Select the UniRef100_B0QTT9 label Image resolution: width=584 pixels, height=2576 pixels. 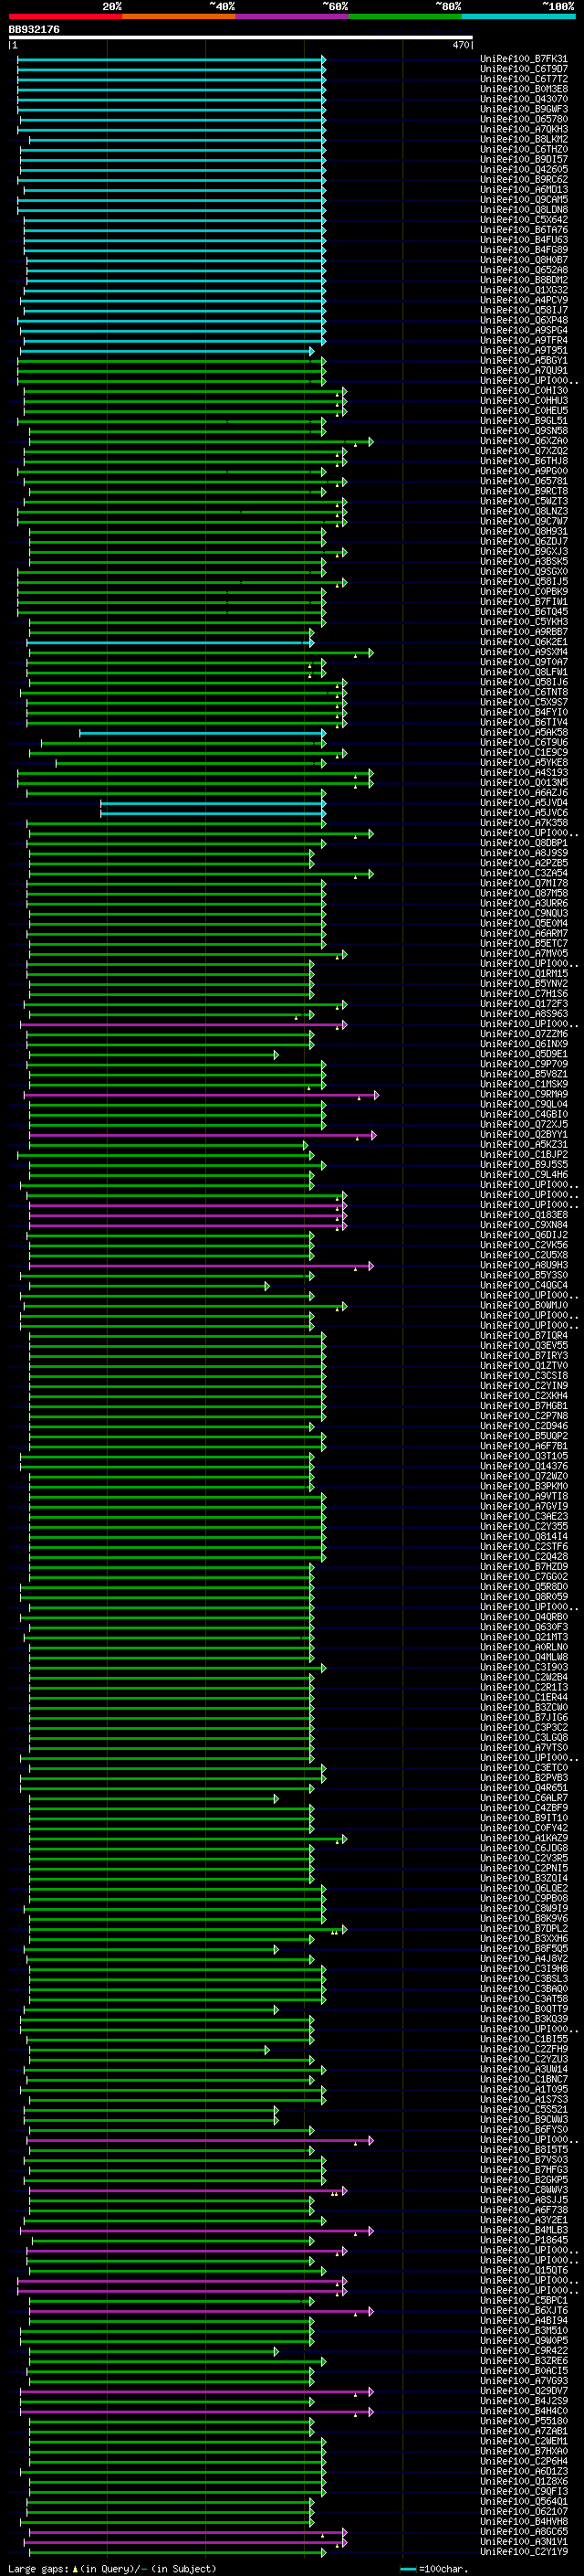524,2008
